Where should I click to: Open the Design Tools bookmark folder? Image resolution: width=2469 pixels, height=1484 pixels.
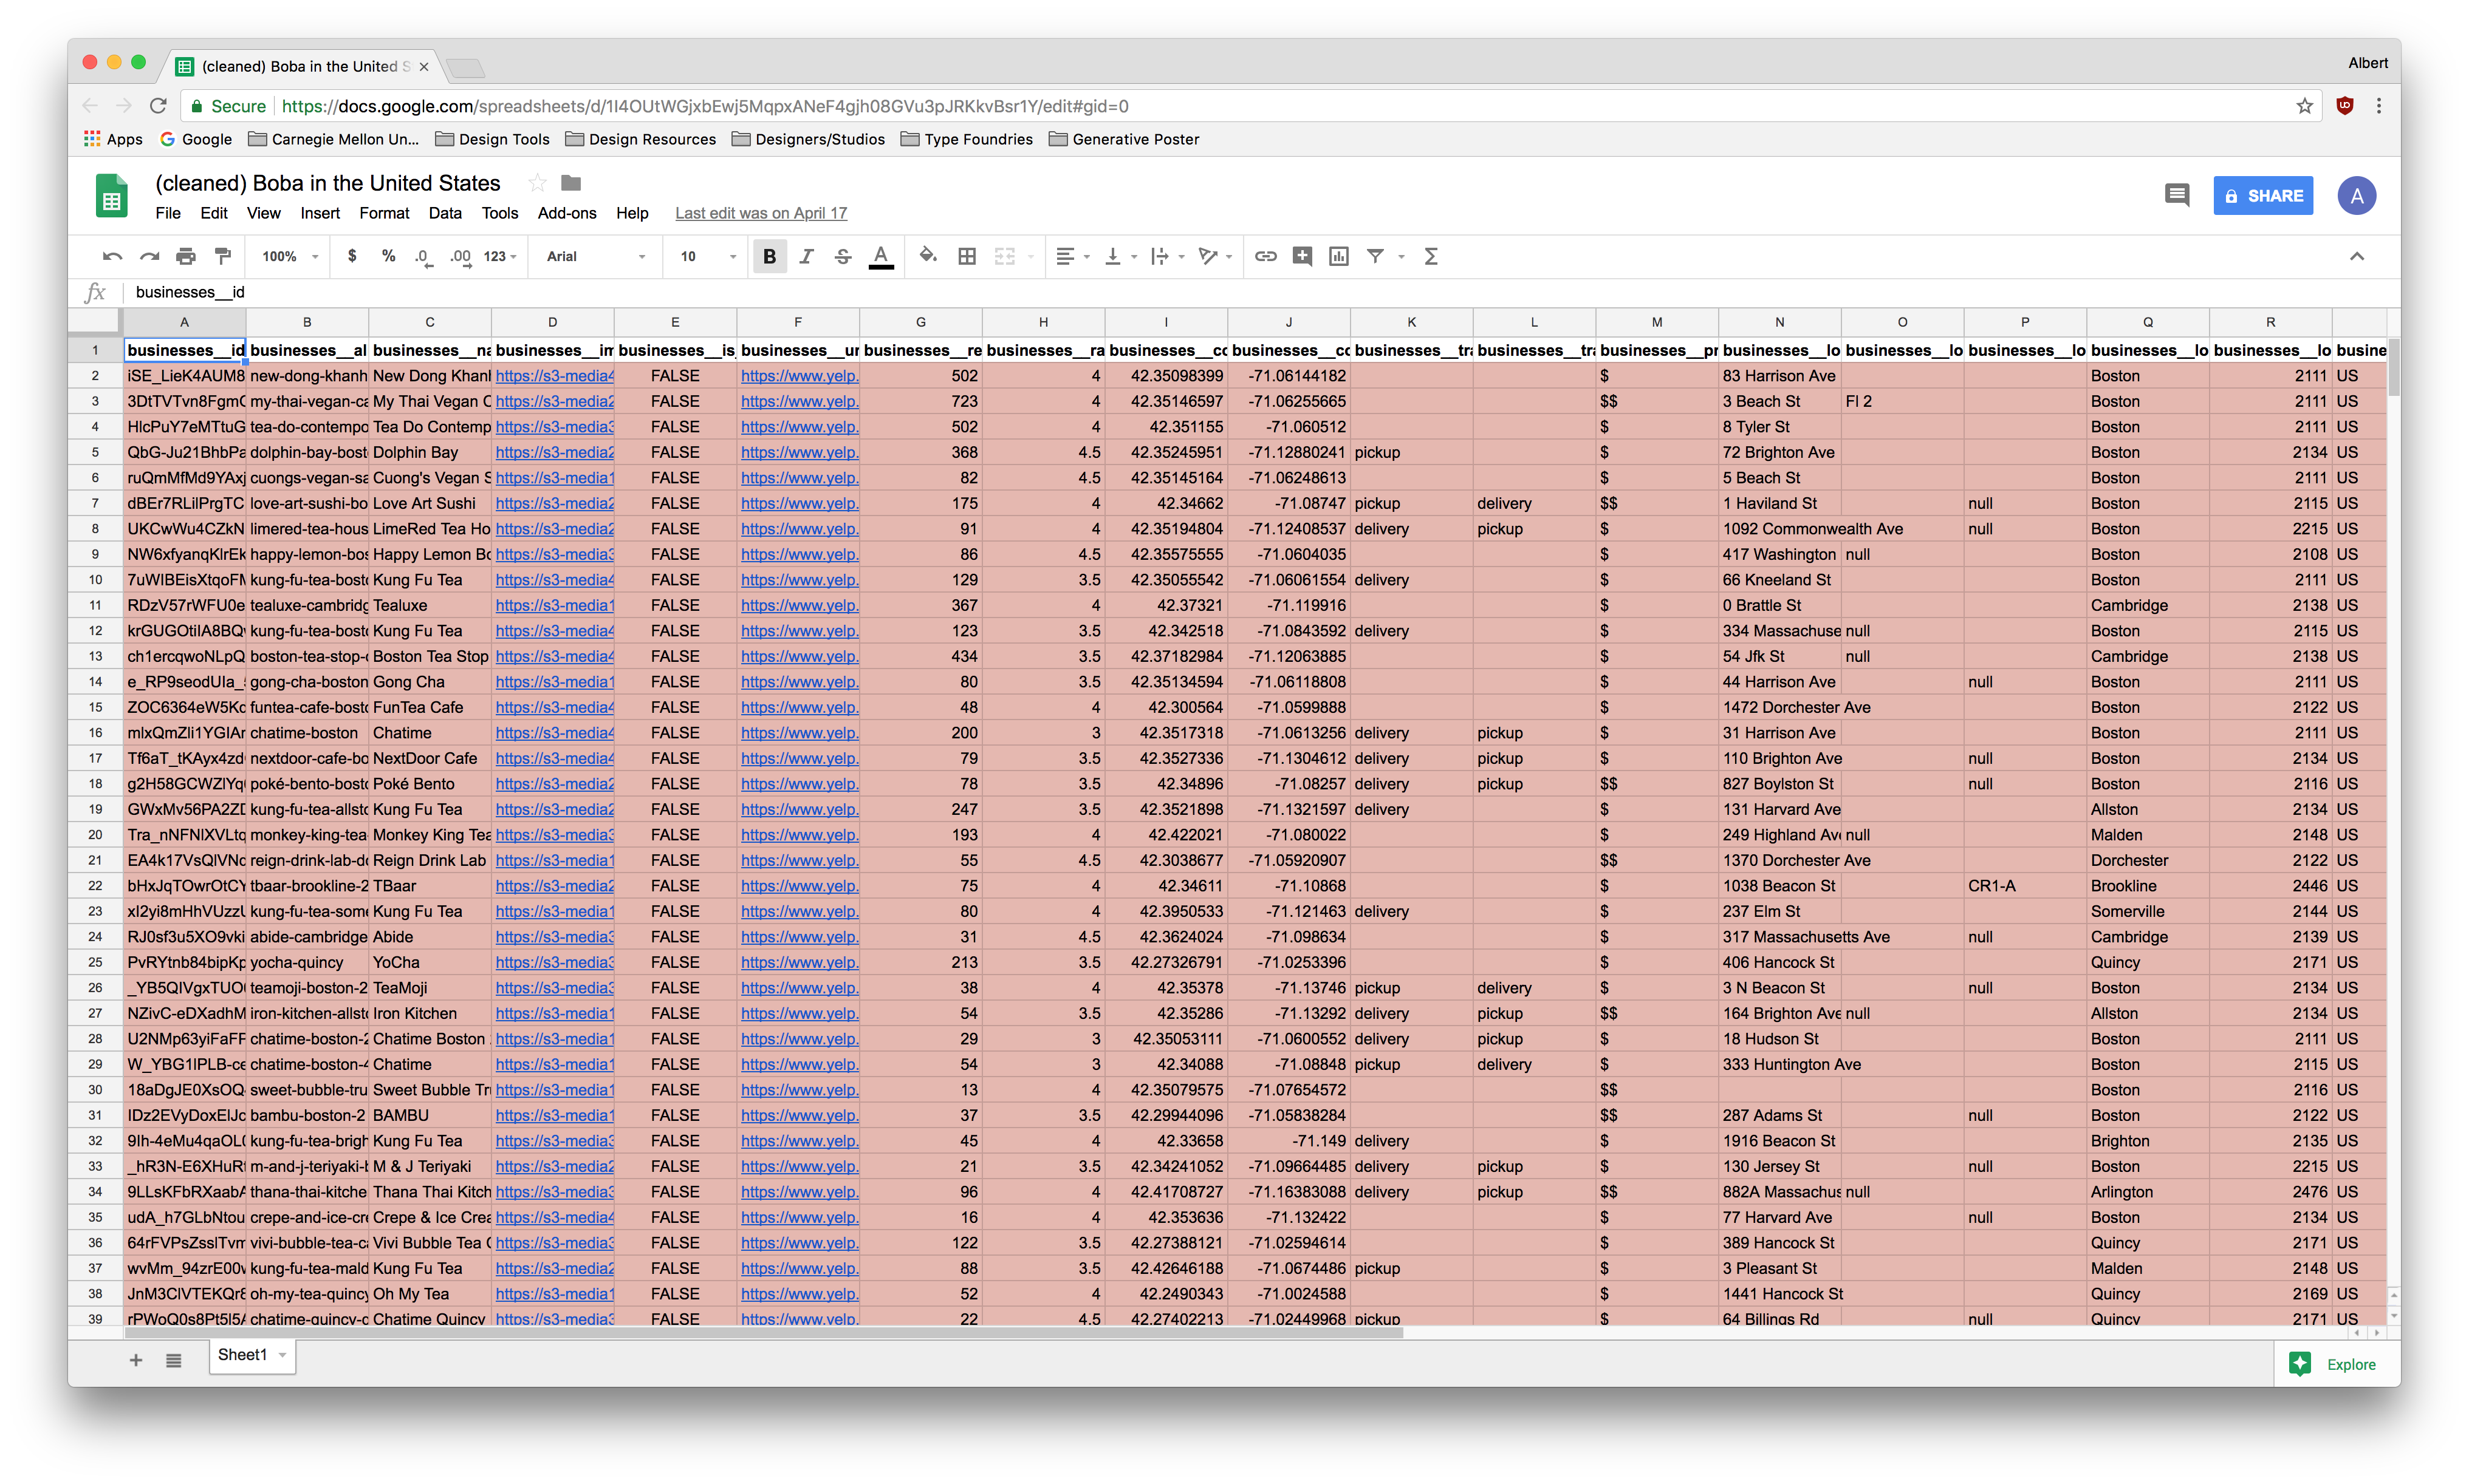coord(493,139)
